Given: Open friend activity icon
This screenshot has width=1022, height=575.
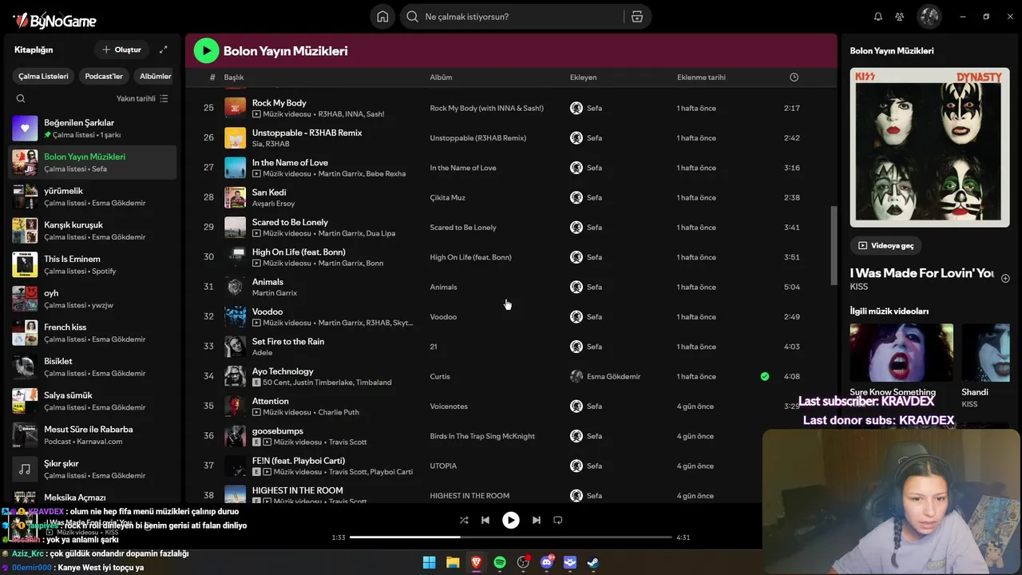Looking at the screenshot, I should click(900, 16).
